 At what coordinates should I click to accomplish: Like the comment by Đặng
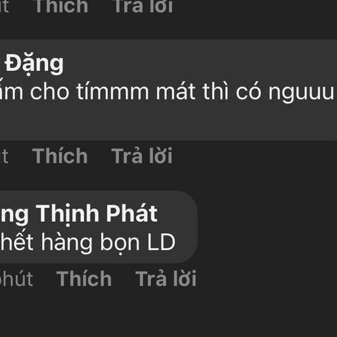(x=60, y=156)
